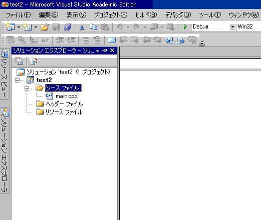This screenshot has height=220, width=261.
Task: Click the Increase Indent icon
Action: pos(72,40)
